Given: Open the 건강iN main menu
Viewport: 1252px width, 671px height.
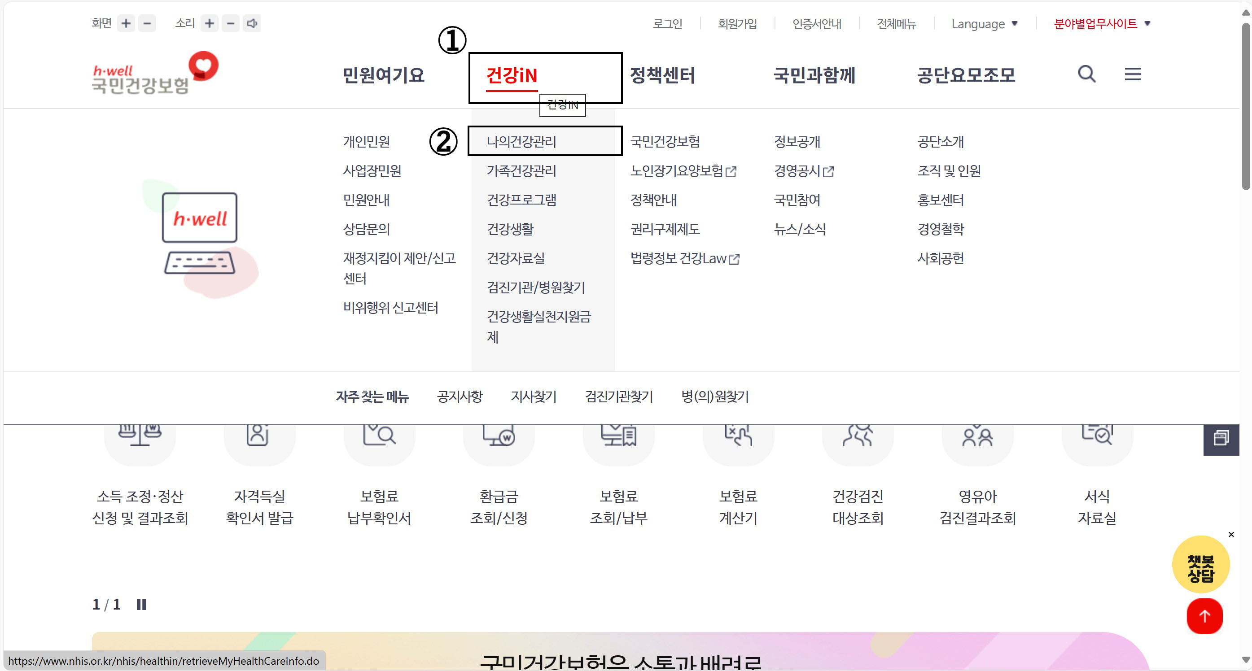Looking at the screenshot, I should (x=512, y=76).
